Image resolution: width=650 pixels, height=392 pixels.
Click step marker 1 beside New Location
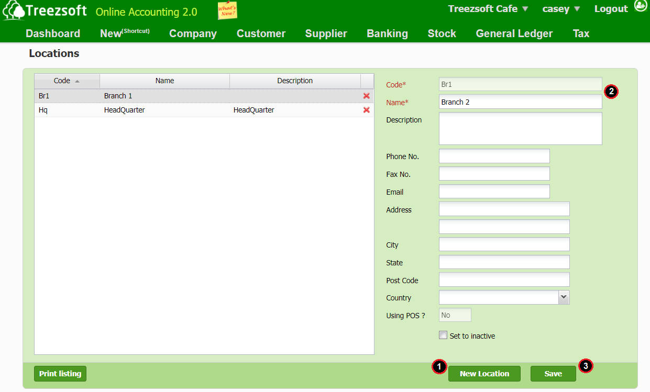[439, 367]
